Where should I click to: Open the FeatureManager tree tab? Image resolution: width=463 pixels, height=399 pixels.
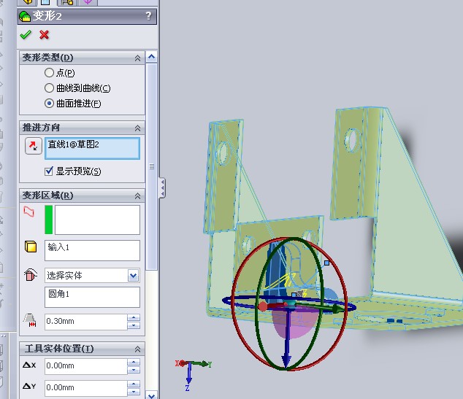pos(28,2)
